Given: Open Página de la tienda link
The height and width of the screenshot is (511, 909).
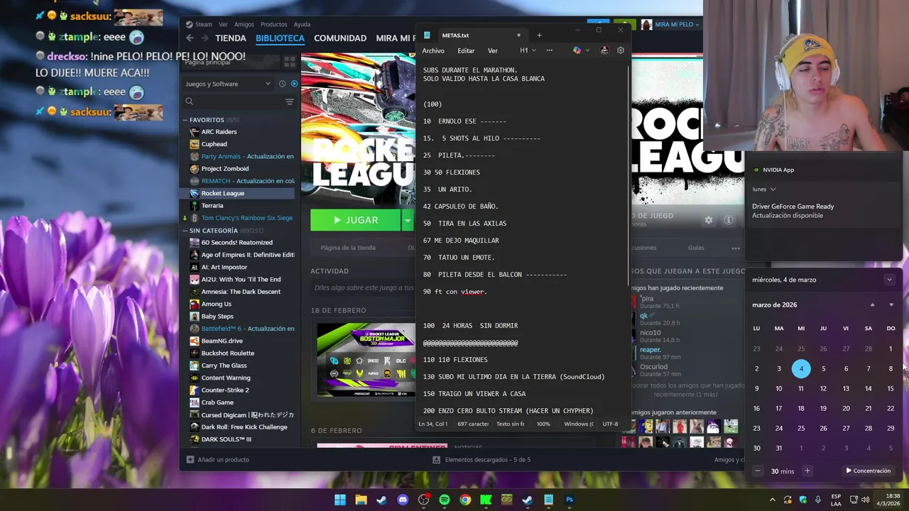Looking at the screenshot, I should [348, 248].
